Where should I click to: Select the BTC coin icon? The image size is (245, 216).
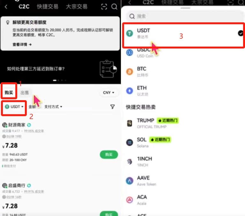point(130,72)
